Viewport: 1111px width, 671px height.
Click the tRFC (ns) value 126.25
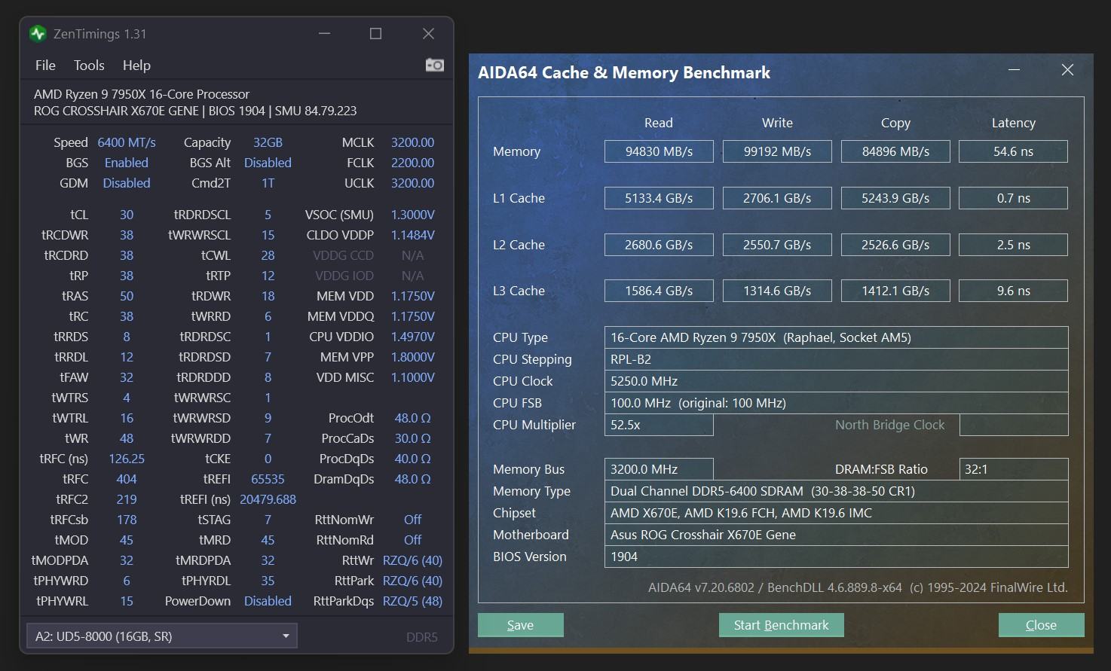(x=127, y=459)
